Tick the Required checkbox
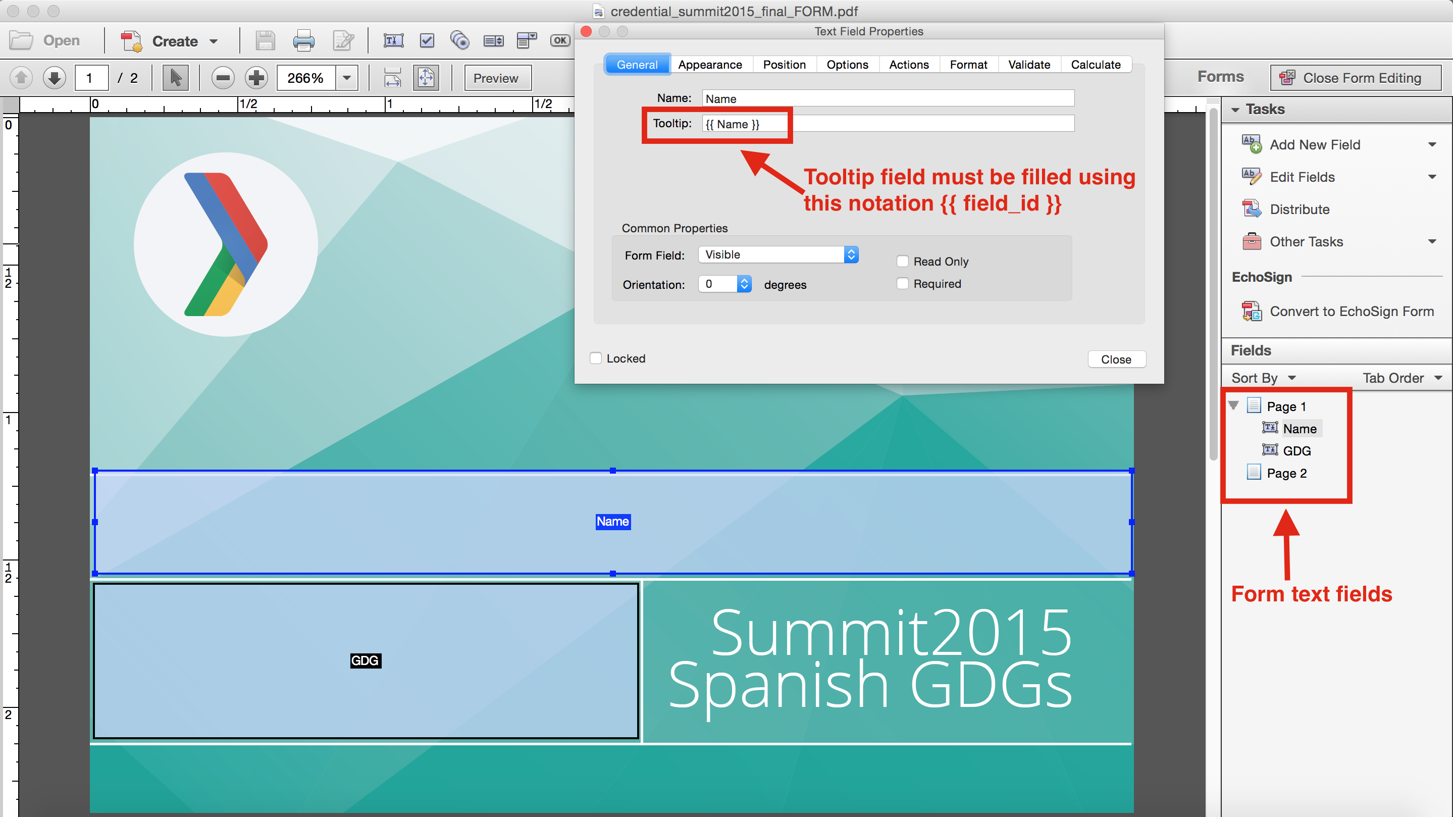This screenshot has height=817, width=1453. (x=903, y=284)
